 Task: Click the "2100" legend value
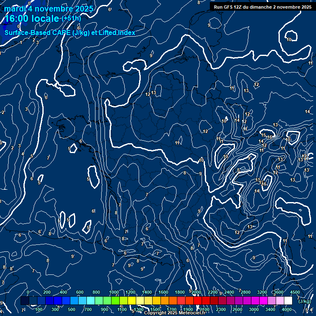tap(204, 309)
